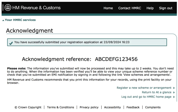Register a new scheme or arrangement
The image size is (178, 112).
pos(144,88)
